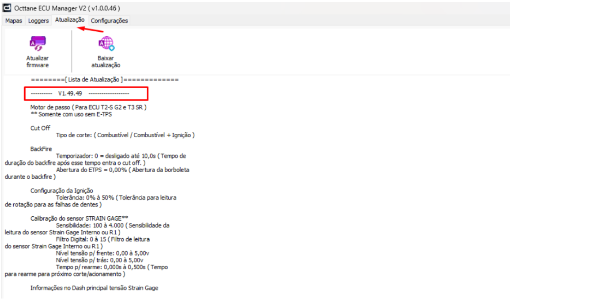Screen dimensions: 603x301
Task: Select the Atualização tab
Action: (x=70, y=20)
